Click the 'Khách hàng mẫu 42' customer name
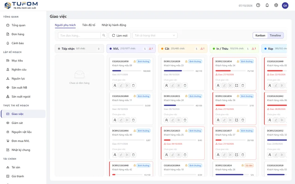 point(122,169)
